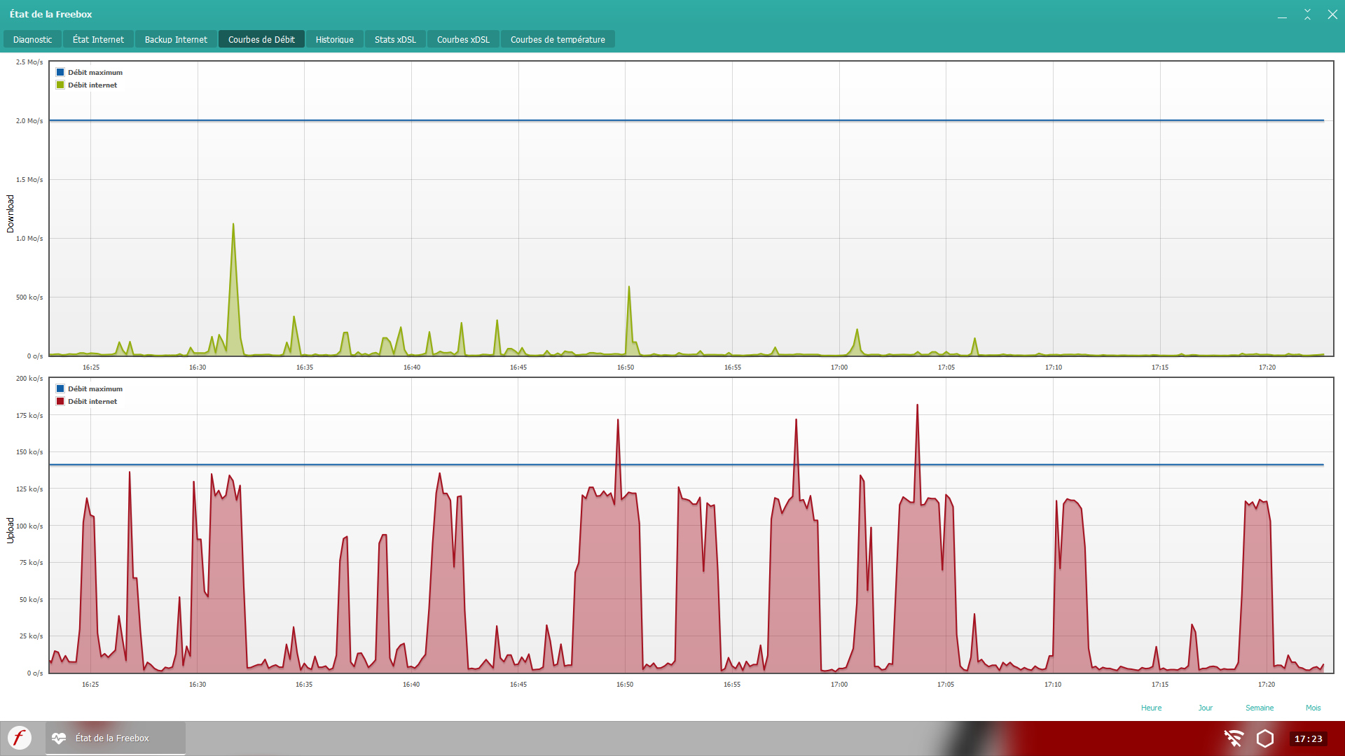Switch to the Courbes xDSL tab
Viewport: 1345px width, 756px height.
463,39
